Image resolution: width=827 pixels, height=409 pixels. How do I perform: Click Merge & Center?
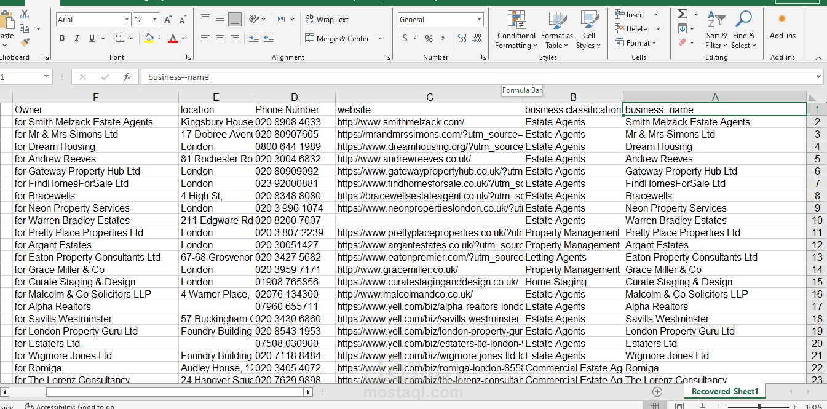coord(338,38)
